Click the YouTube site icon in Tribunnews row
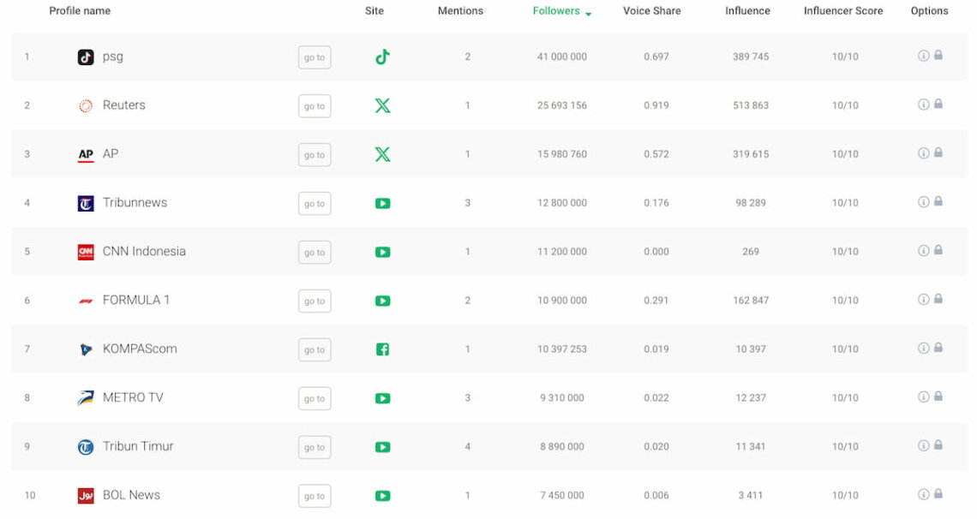 tap(382, 204)
